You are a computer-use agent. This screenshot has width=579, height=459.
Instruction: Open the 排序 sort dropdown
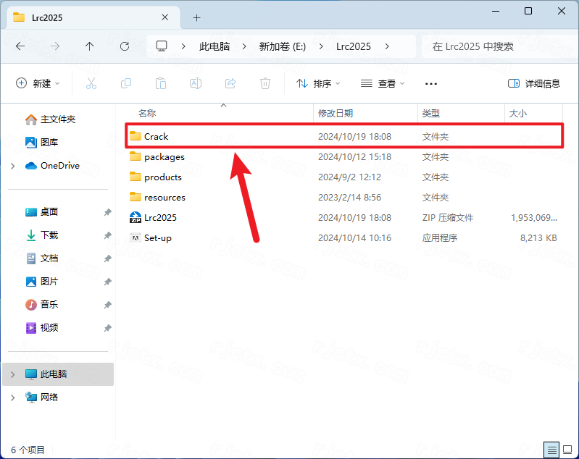319,84
